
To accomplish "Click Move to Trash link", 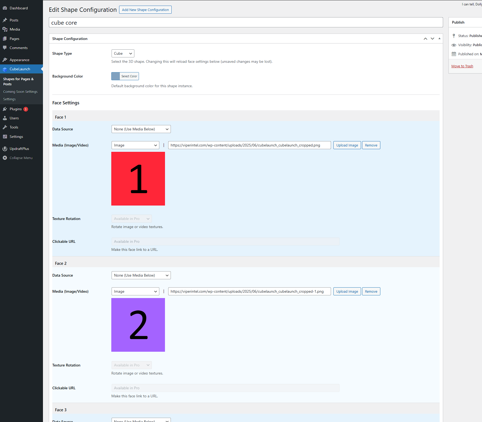I will click(x=462, y=66).
